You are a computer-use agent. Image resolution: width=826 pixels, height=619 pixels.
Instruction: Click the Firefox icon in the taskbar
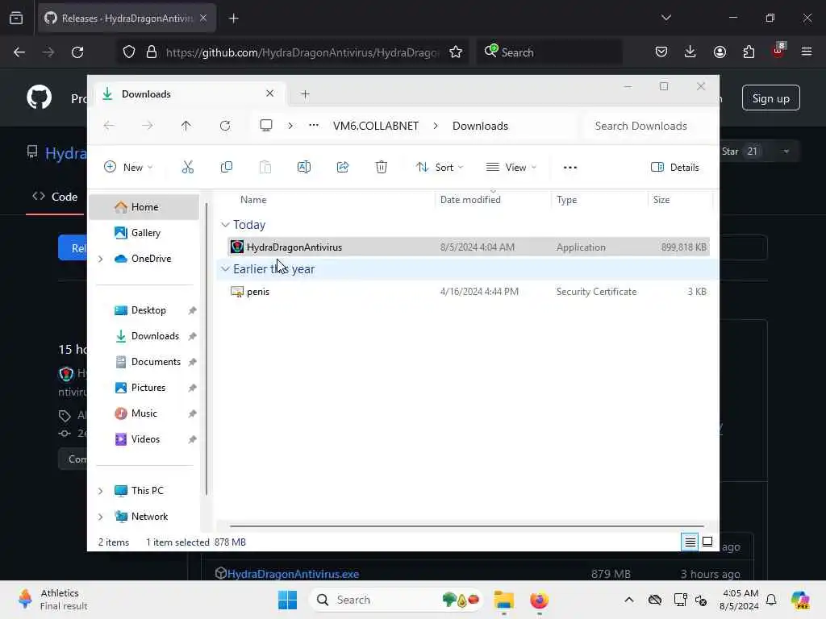coord(539,600)
